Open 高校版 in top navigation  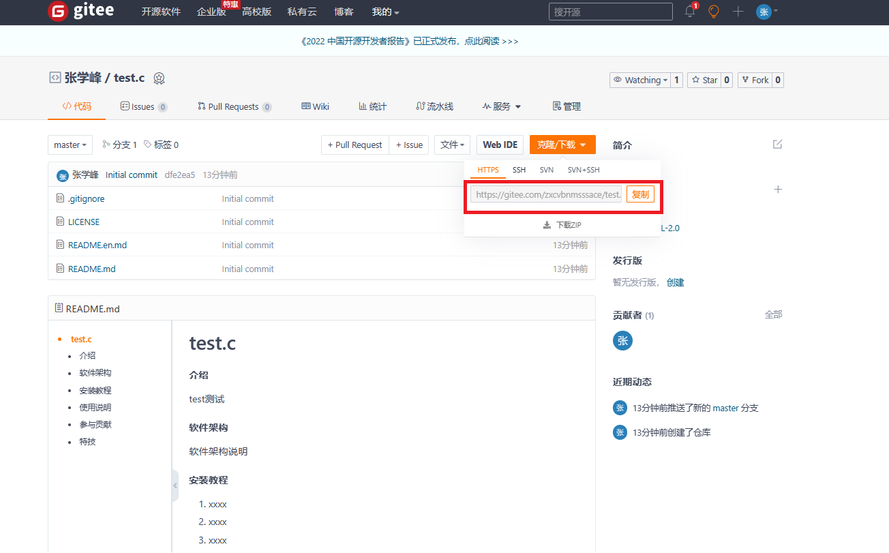tap(256, 12)
